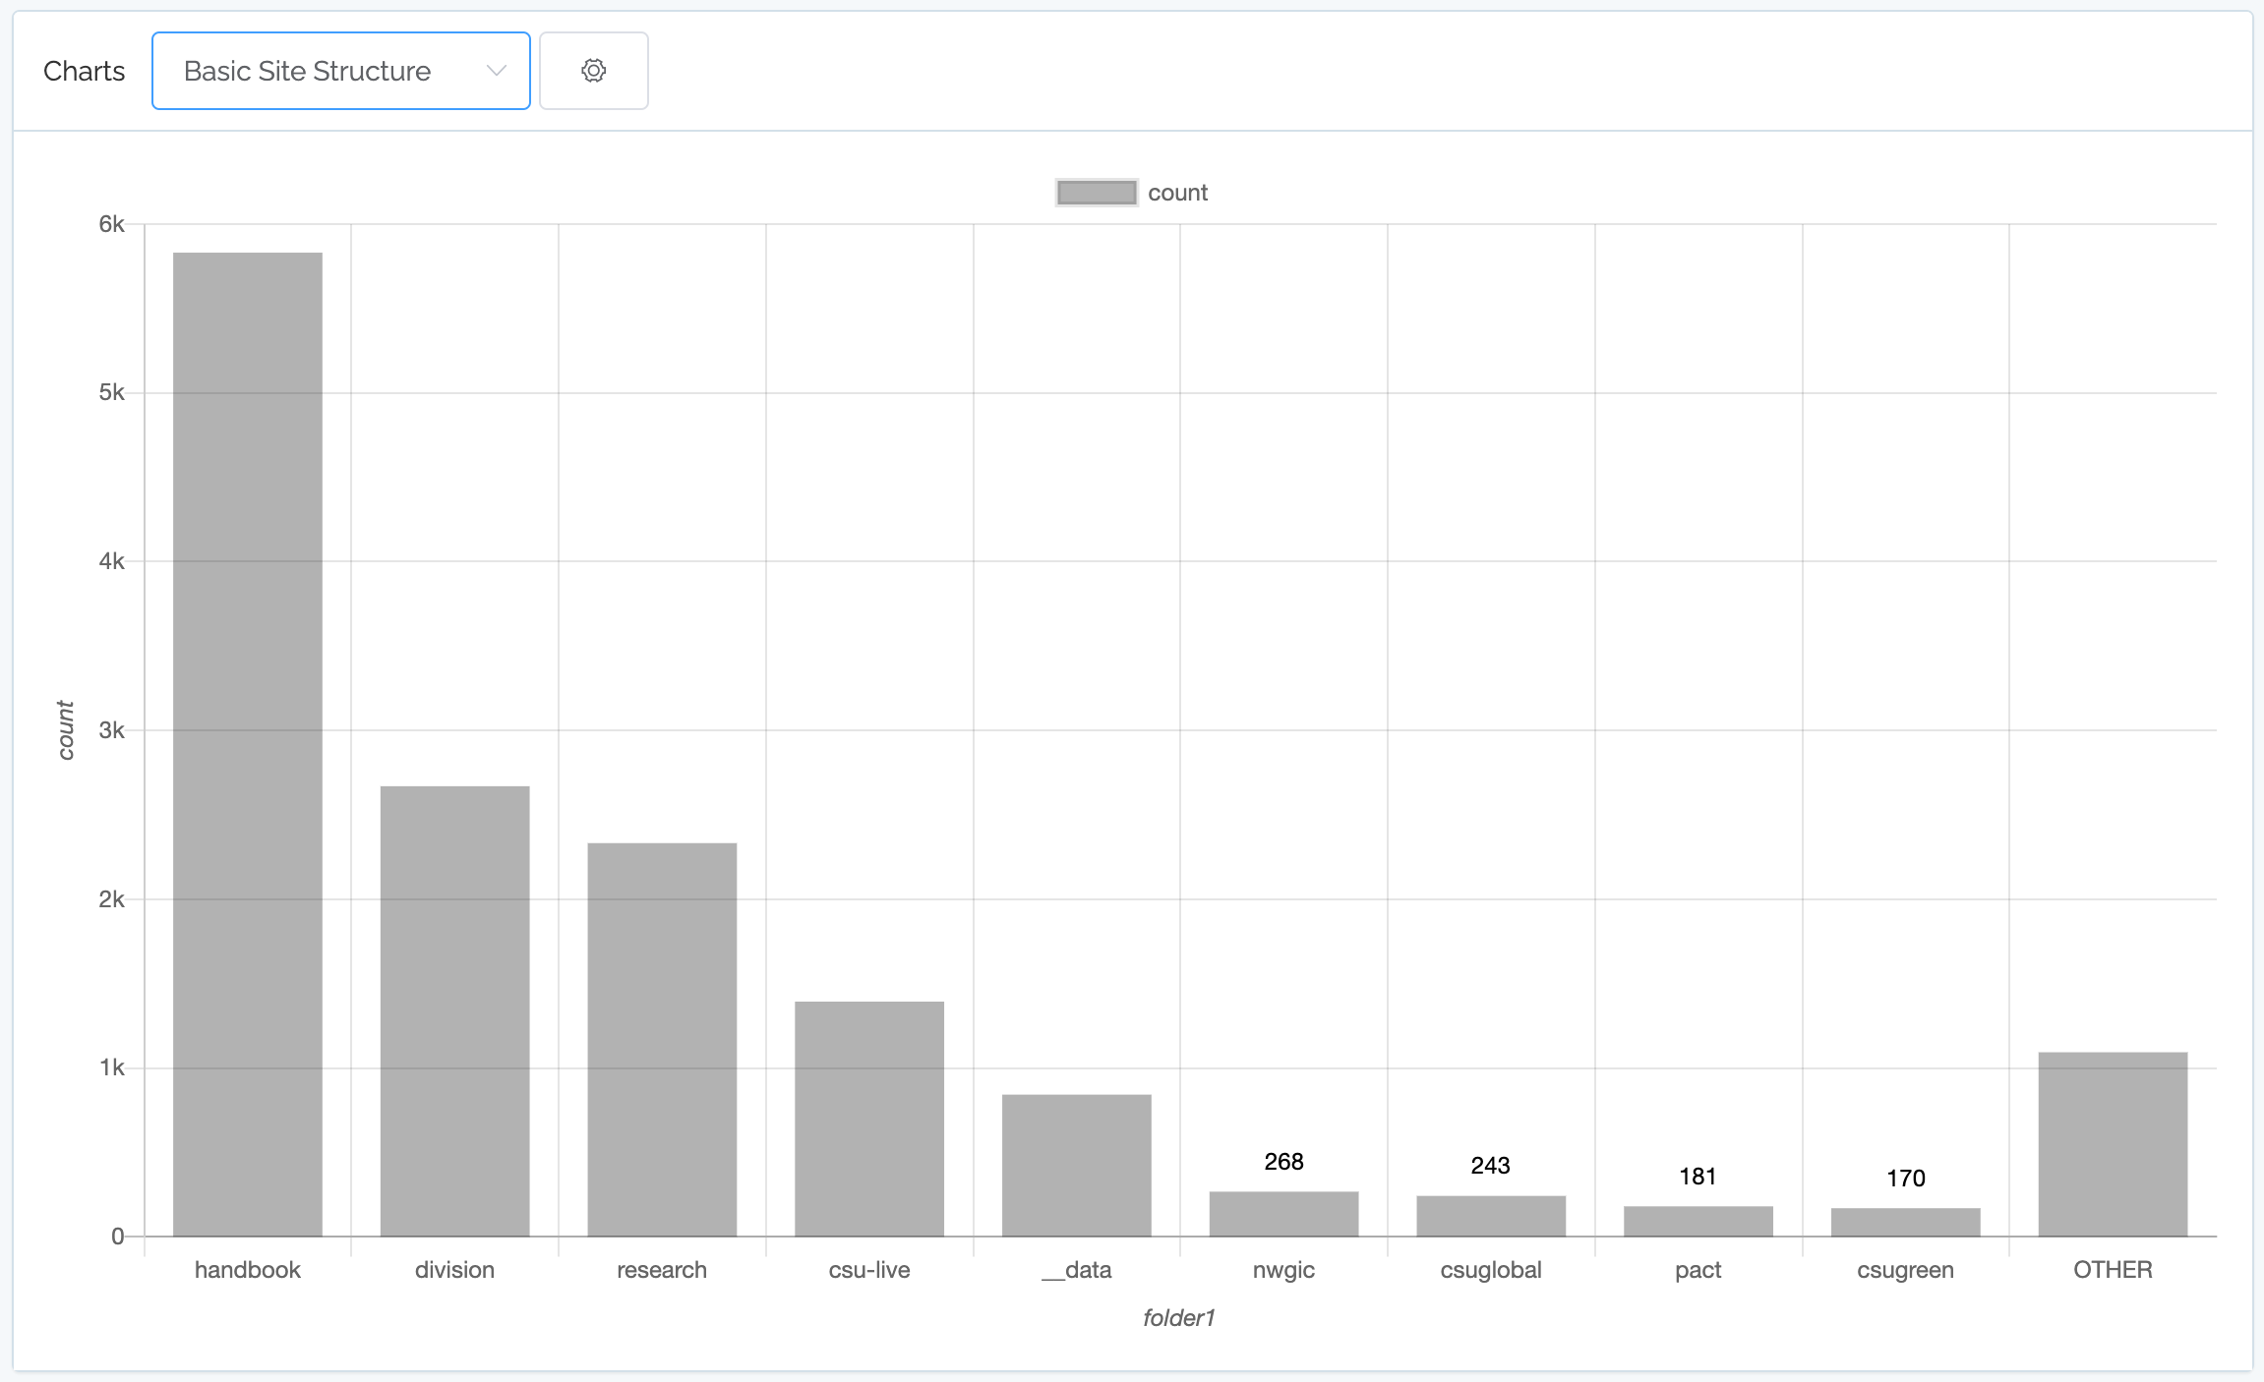Click the csu-live axis label
Viewport: 2264px width, 1382px height.
click(x=869, y=1270)
